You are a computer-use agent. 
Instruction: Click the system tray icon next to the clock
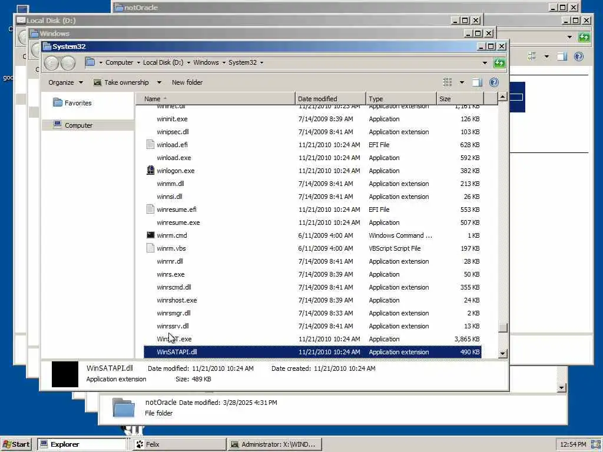click(x=596, y=444)
